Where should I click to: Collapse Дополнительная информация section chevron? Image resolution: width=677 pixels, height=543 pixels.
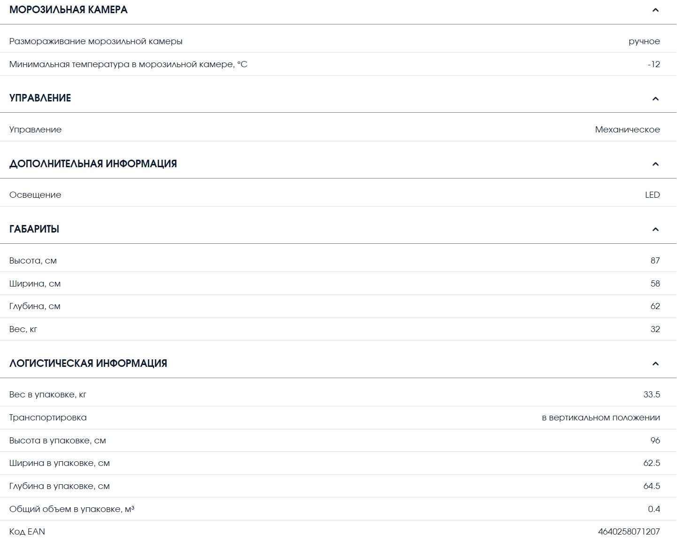655,164
